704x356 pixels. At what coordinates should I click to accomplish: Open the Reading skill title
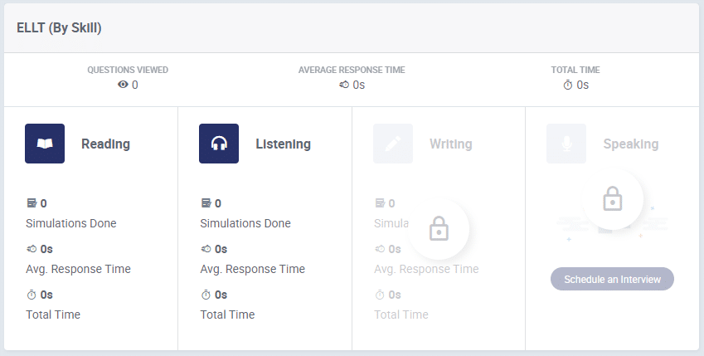click(x=105, y=144)
